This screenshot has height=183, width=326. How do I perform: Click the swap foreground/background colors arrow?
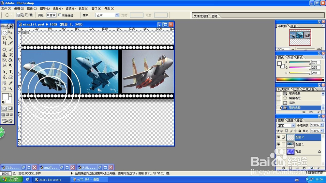(x=11, y=94)
